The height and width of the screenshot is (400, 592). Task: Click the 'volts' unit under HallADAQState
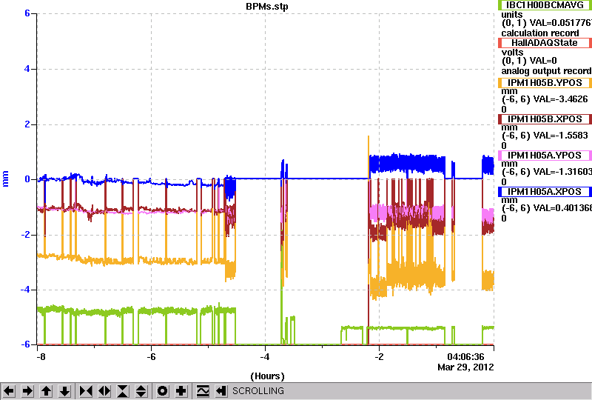pos(512,53)
